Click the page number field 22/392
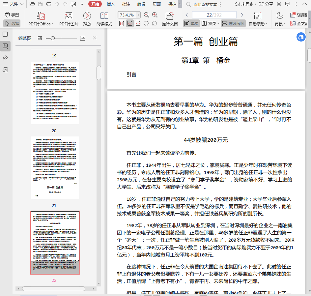 coord(214,15)
